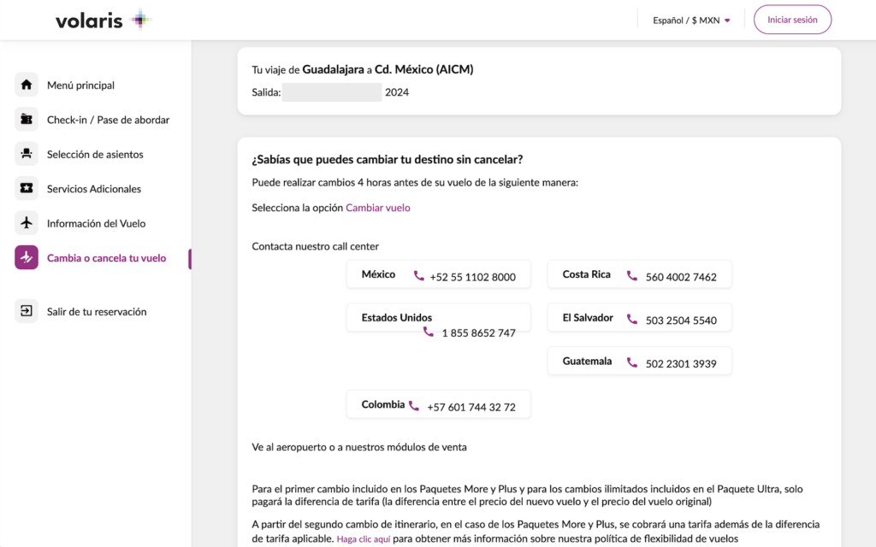Click the phone icon in the El Salvador card
Screen dimensions: 876x547
tap(632, 320)
